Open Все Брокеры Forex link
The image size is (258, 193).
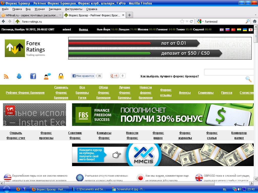click(82, 92)
